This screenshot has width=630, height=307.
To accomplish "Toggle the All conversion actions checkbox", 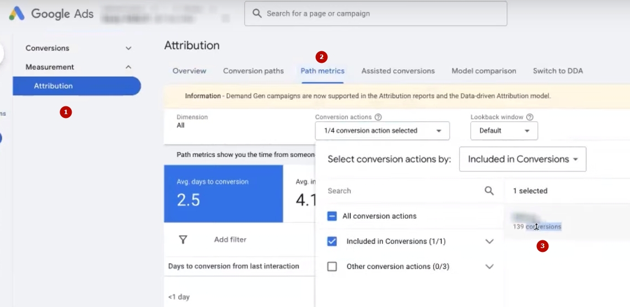I will 332,216.
